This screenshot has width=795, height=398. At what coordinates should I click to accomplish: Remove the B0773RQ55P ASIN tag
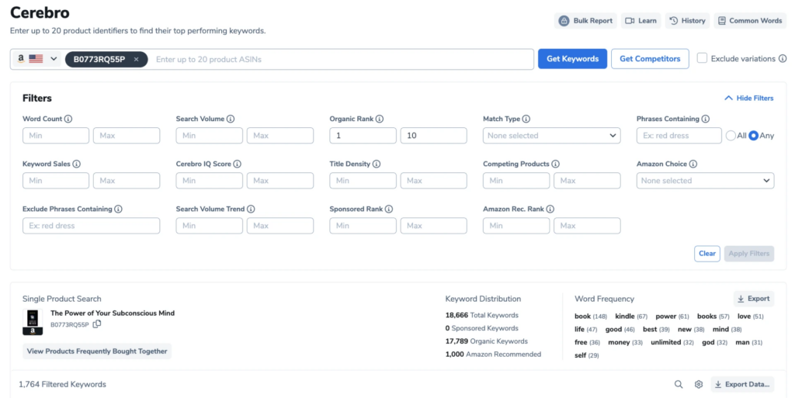pyautogui.click(x=137, y=59)
